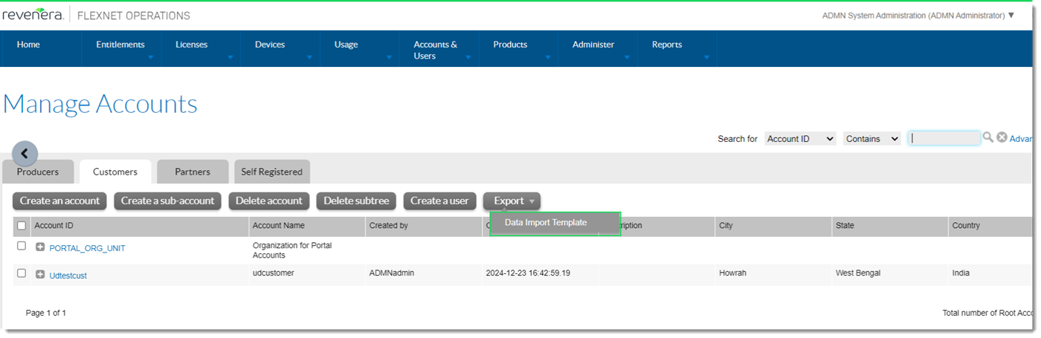Open the Account ID search field dropdown

(x=800, y=139)
